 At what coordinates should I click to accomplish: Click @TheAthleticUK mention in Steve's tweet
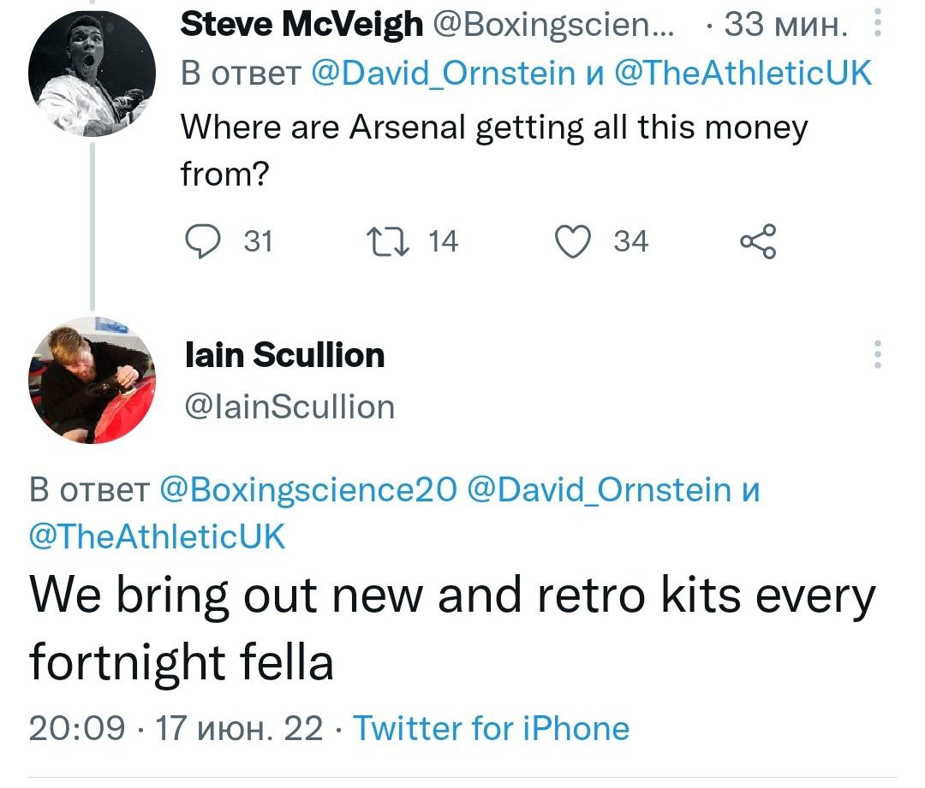click(x=742, y=75)
